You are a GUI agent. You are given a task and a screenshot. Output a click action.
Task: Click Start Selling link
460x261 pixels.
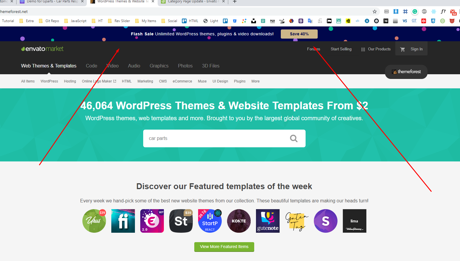341,49
